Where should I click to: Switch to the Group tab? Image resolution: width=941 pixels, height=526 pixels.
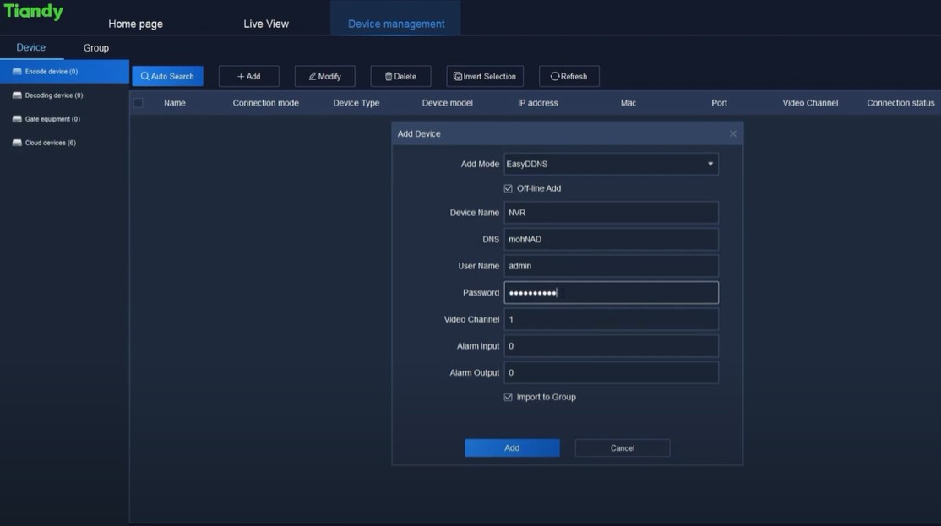(95, 47)
